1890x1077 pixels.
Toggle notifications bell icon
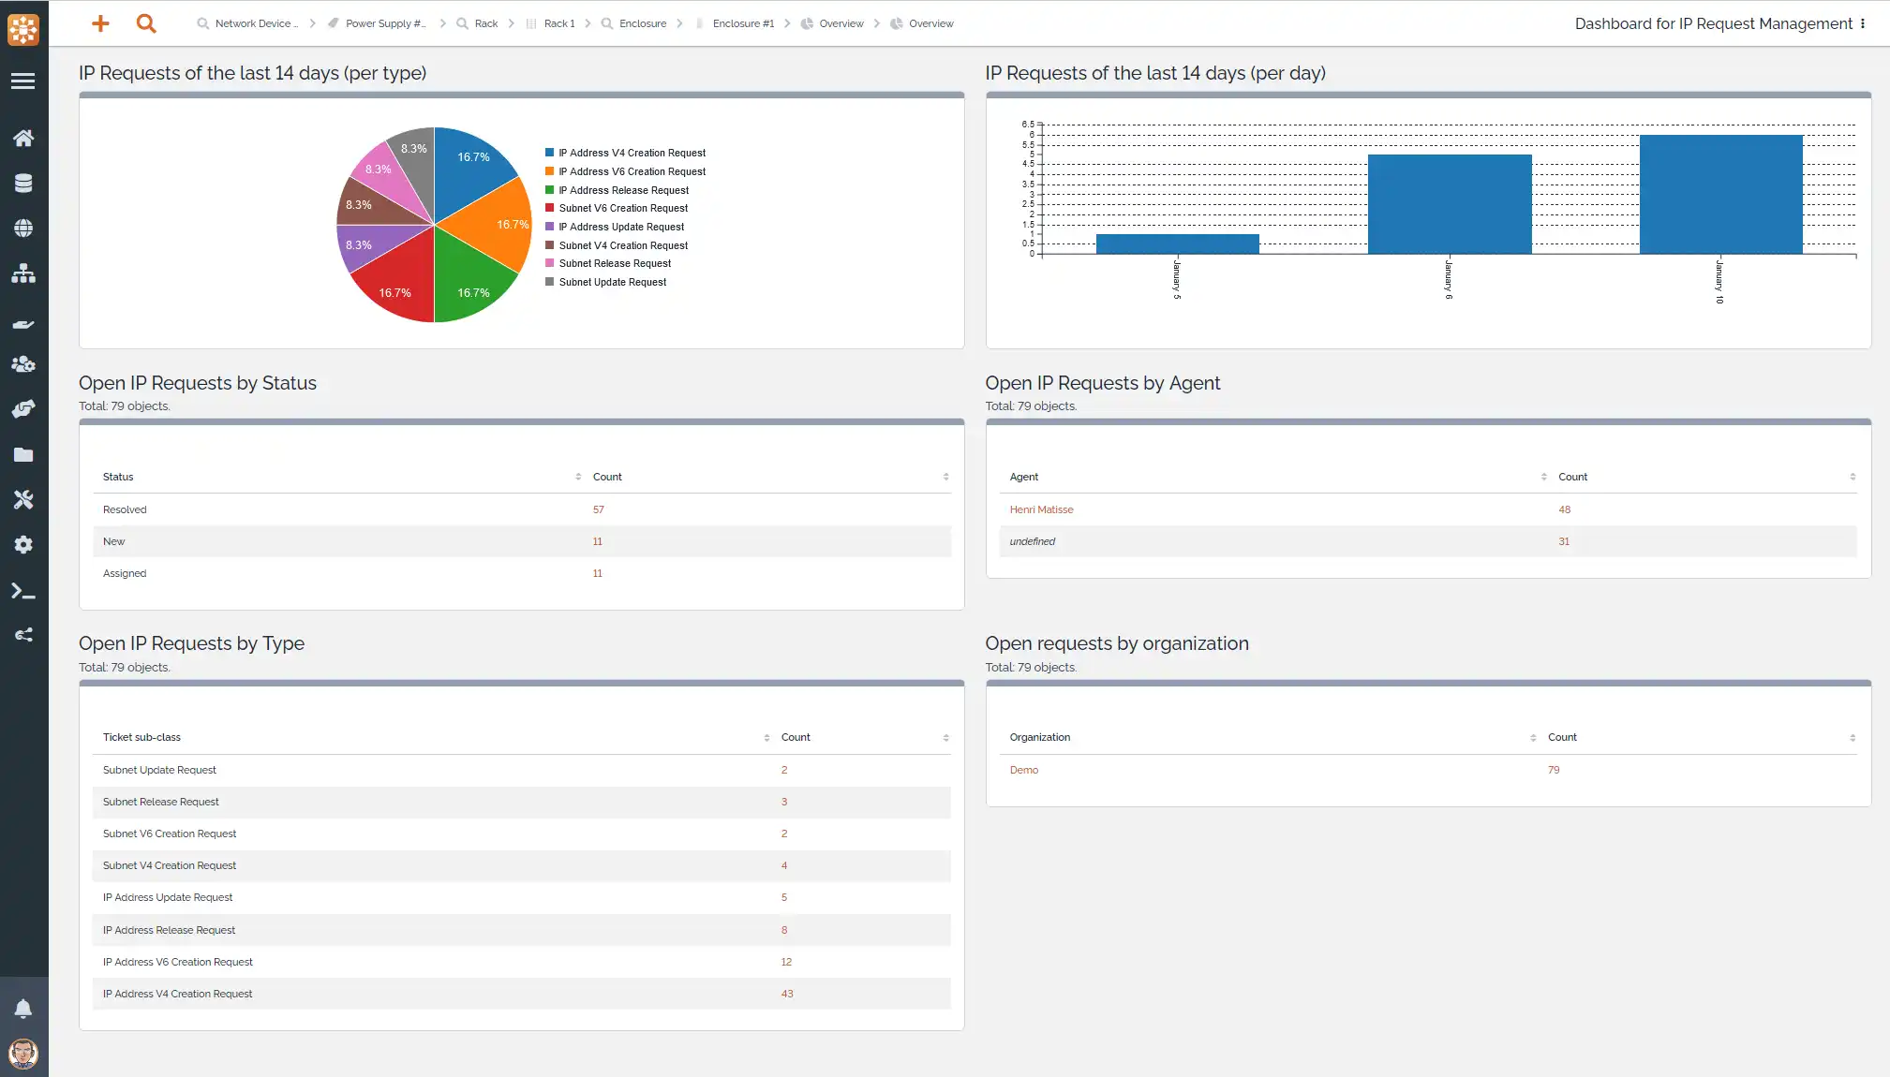(23, 1009)
